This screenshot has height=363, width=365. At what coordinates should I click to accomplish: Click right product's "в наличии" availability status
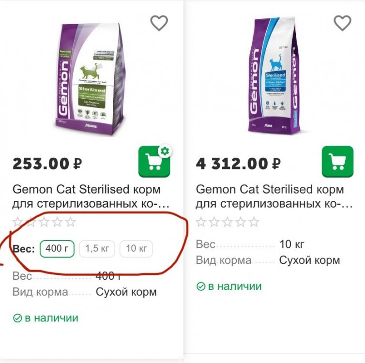click(x=229, y=286)
